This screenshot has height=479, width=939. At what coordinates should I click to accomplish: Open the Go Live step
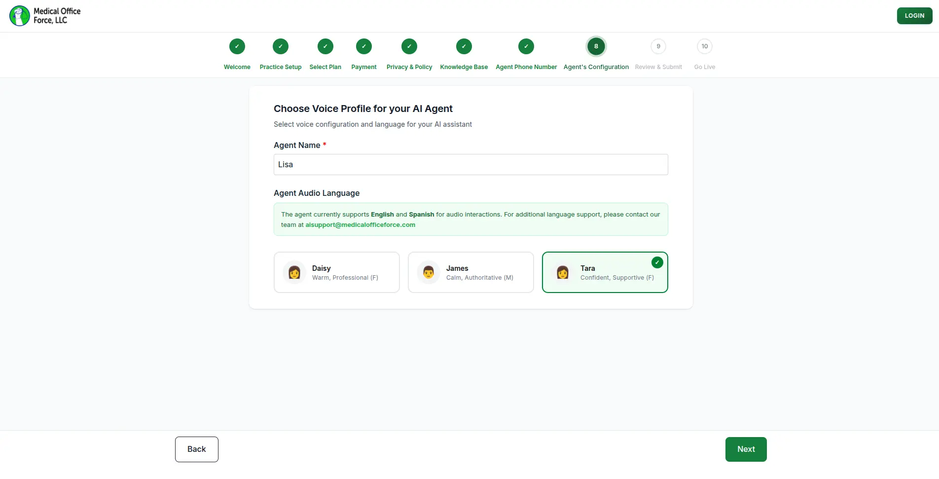coord(705,46)
